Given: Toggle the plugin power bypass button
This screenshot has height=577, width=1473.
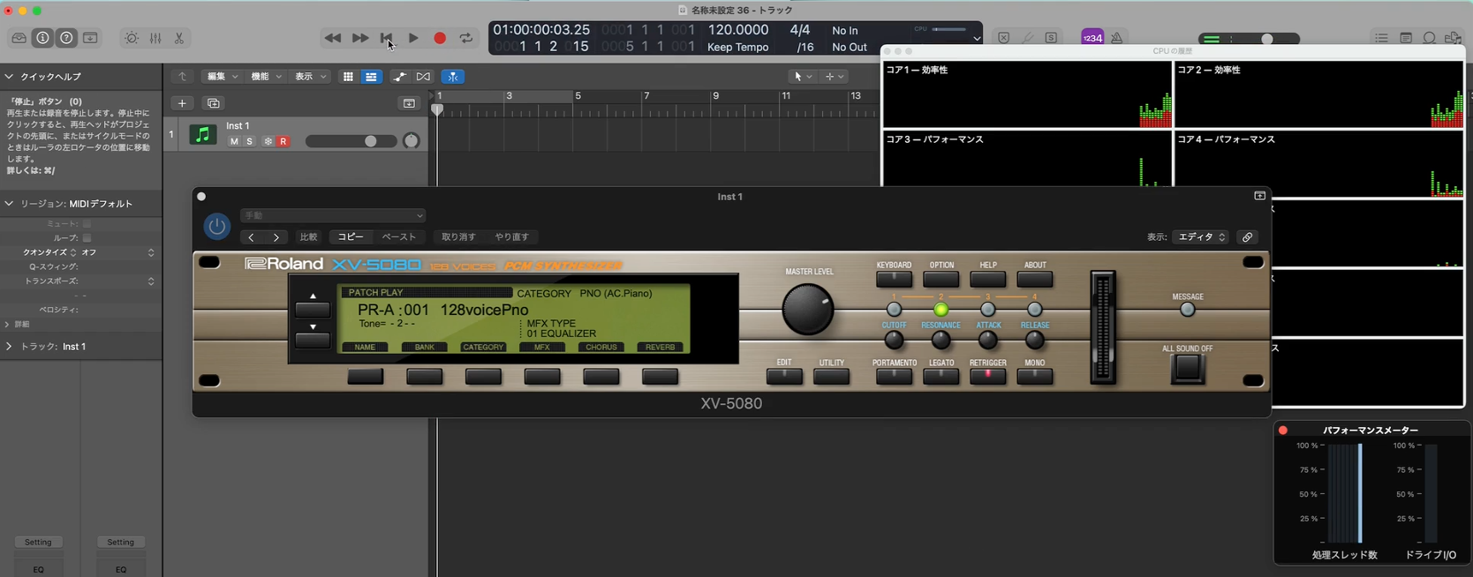Looking at the screenshot, I should coord(216,227).
